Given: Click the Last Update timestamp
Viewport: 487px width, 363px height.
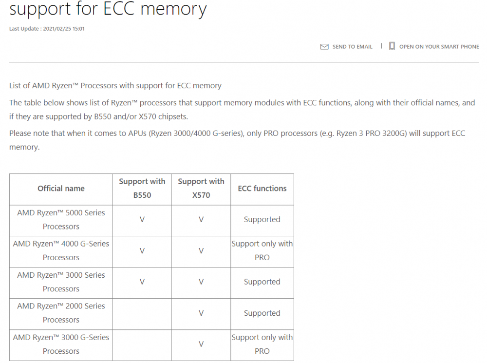Looking at the screenshot, I should pos(47,29).
